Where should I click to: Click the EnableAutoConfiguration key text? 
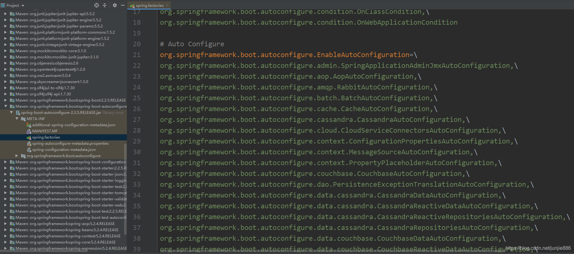285,55
